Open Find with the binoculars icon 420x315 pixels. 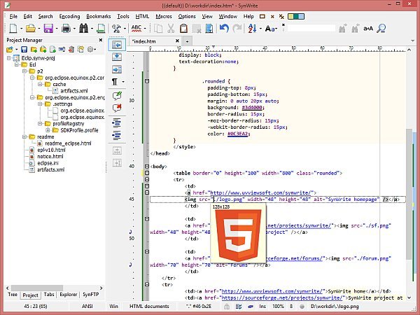point(83,28)
